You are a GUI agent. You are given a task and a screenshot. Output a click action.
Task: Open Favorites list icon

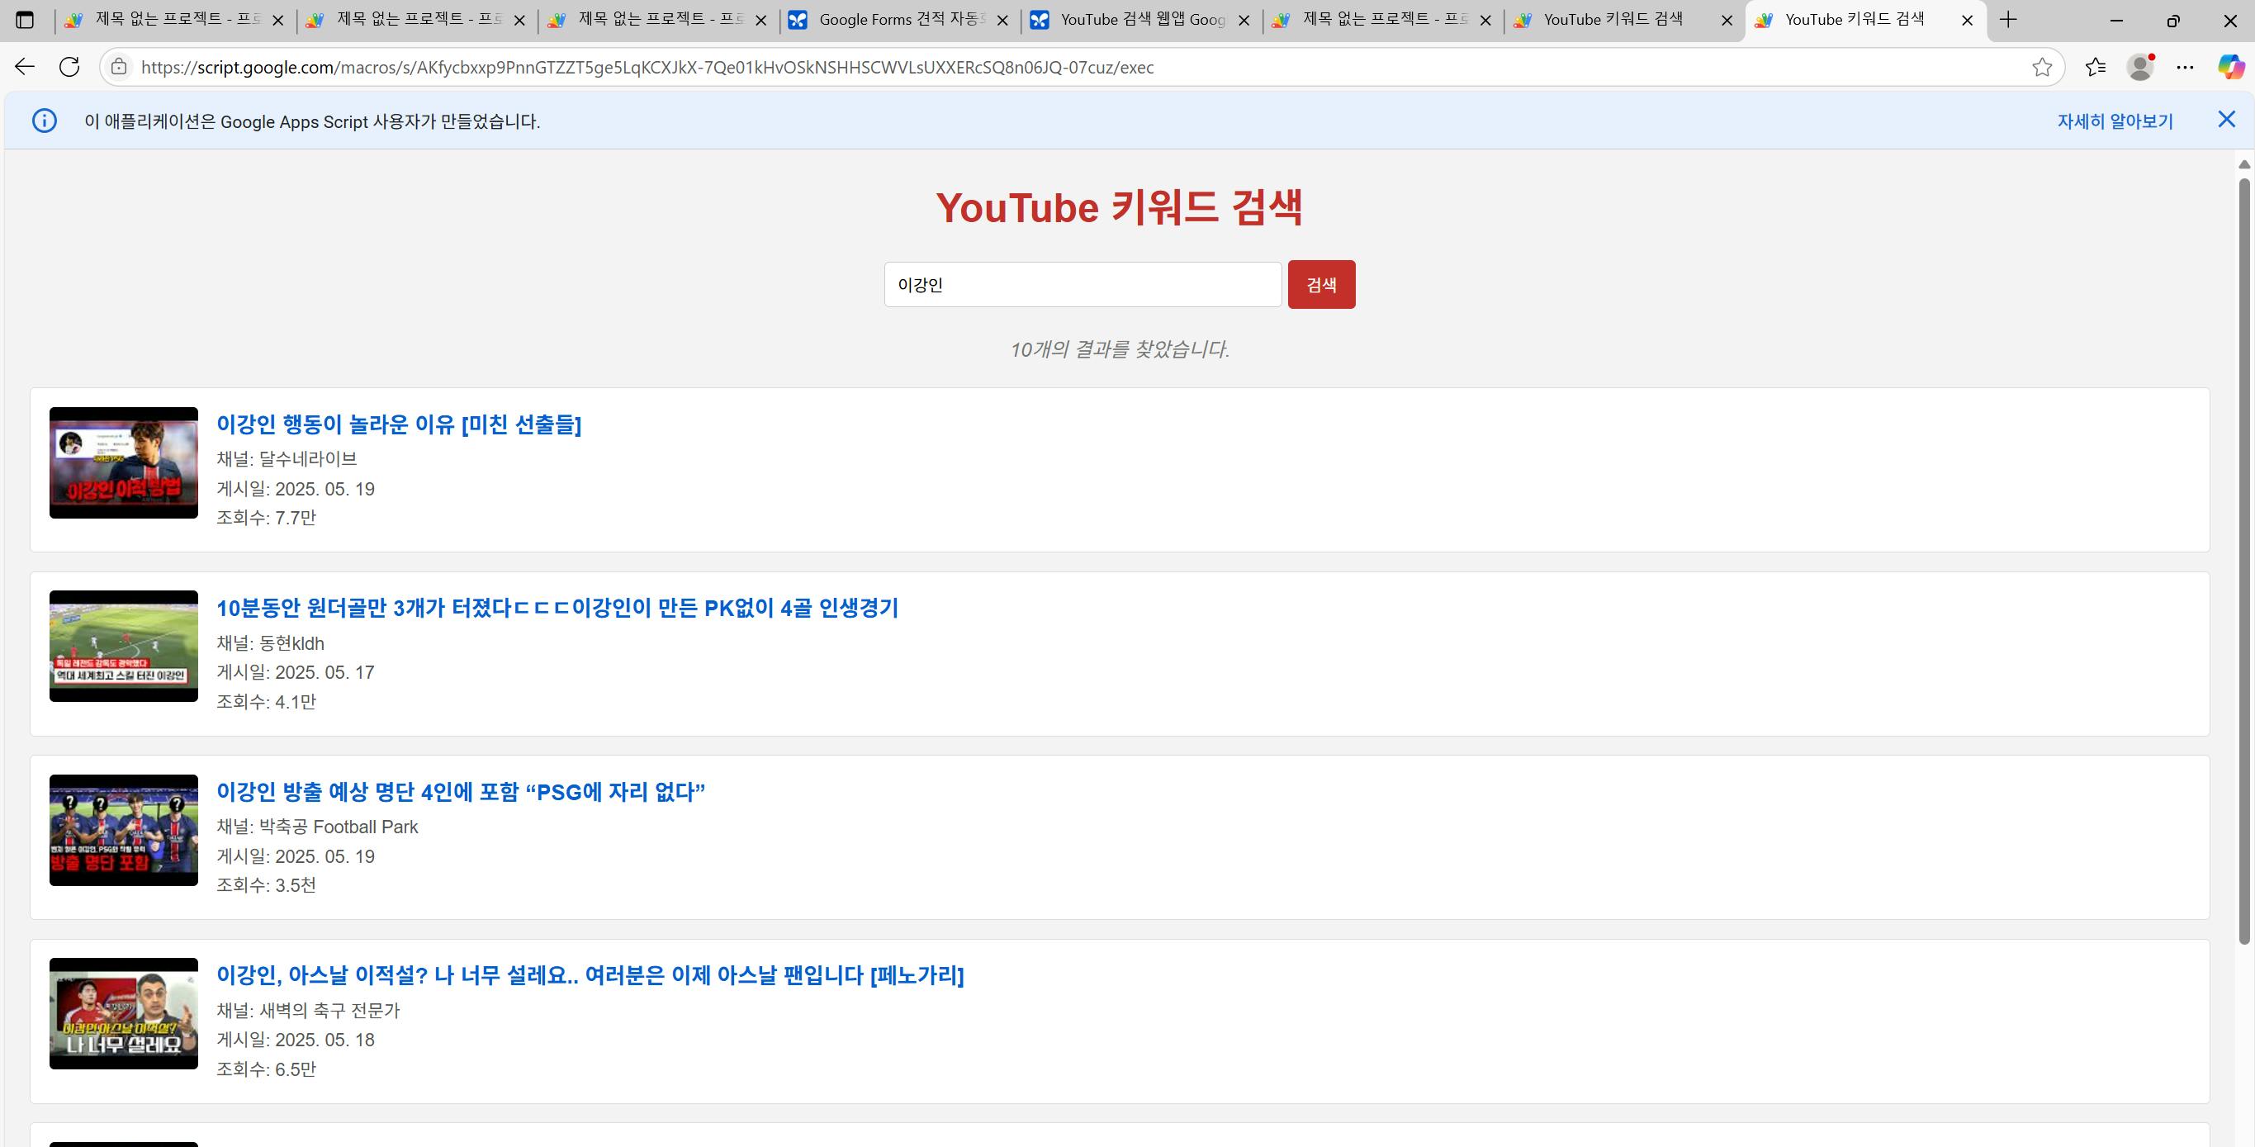[2095, 67]
